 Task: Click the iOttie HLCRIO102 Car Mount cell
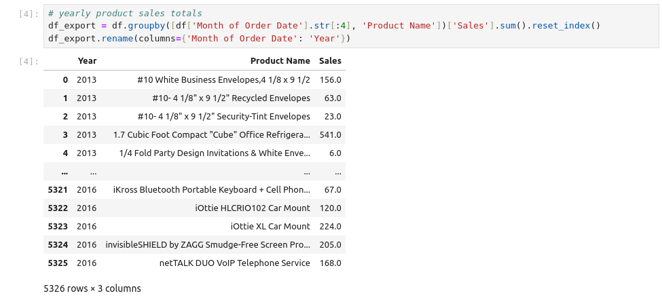(252, 208)
